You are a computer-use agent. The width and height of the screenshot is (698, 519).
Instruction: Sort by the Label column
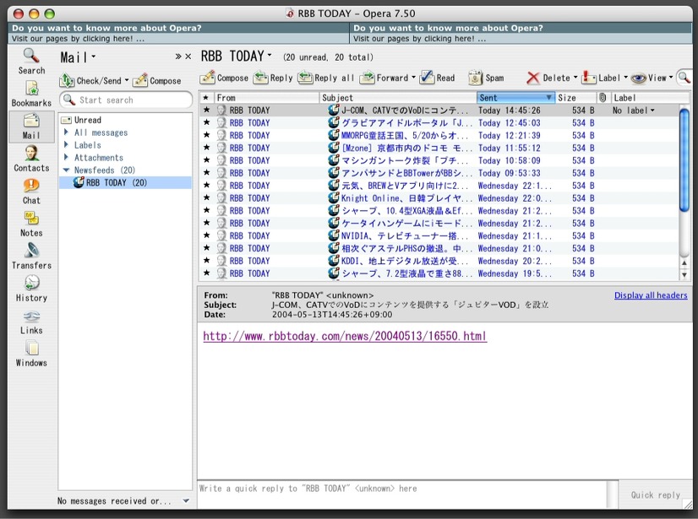pos(650,97)
